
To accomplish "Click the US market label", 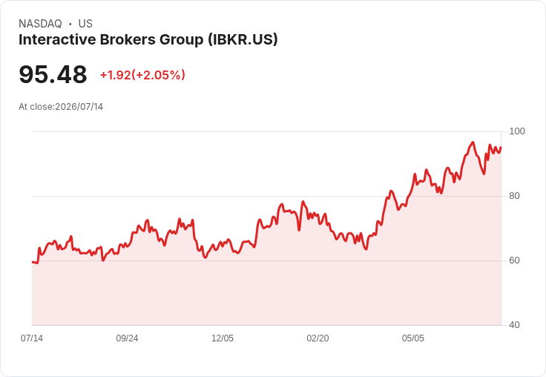I will [85, 24].
